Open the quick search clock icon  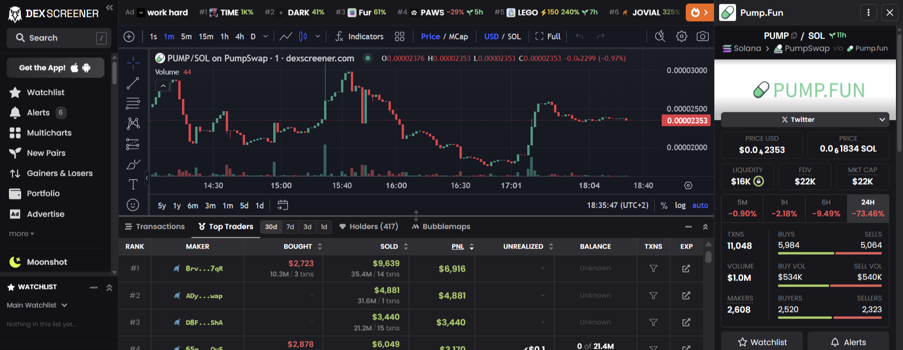coord(660,37)
